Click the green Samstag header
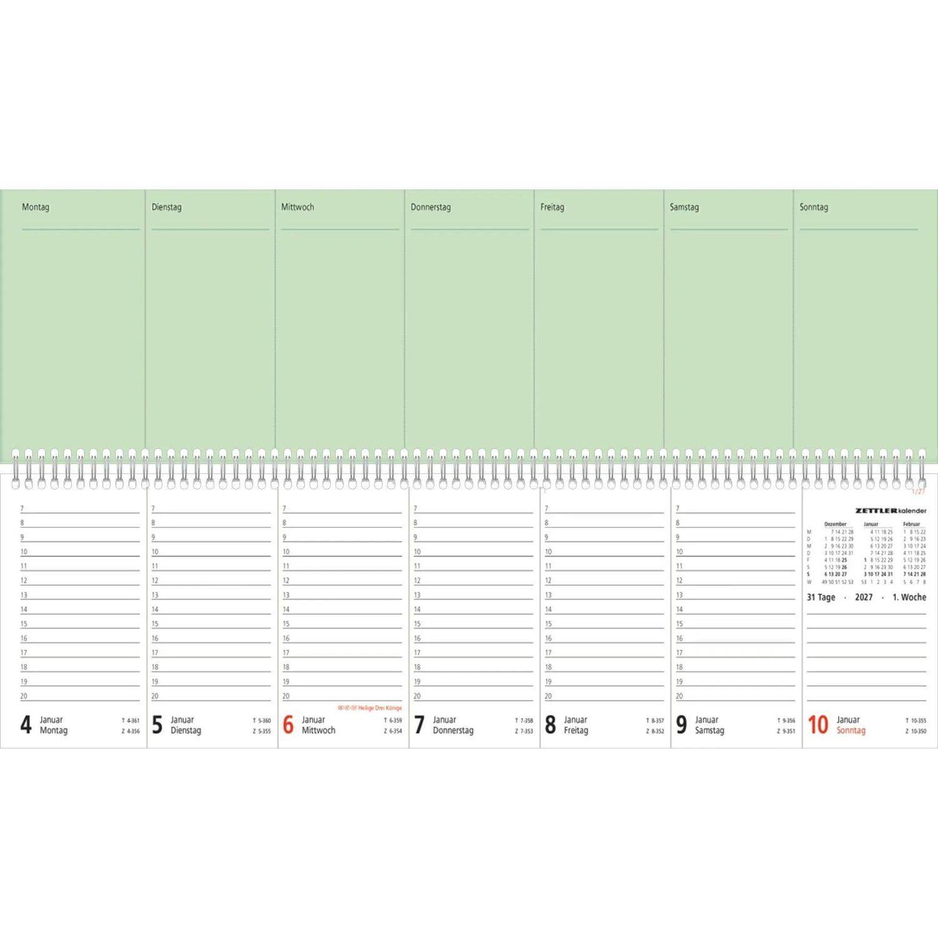This screenshot has height=938, width=938. [684, 207]
